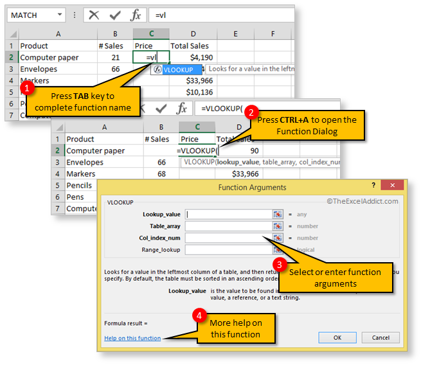Click '# Sales' header cell in top worksheet
Viewport: 421px width, 365px height.
tap(115, 46)
